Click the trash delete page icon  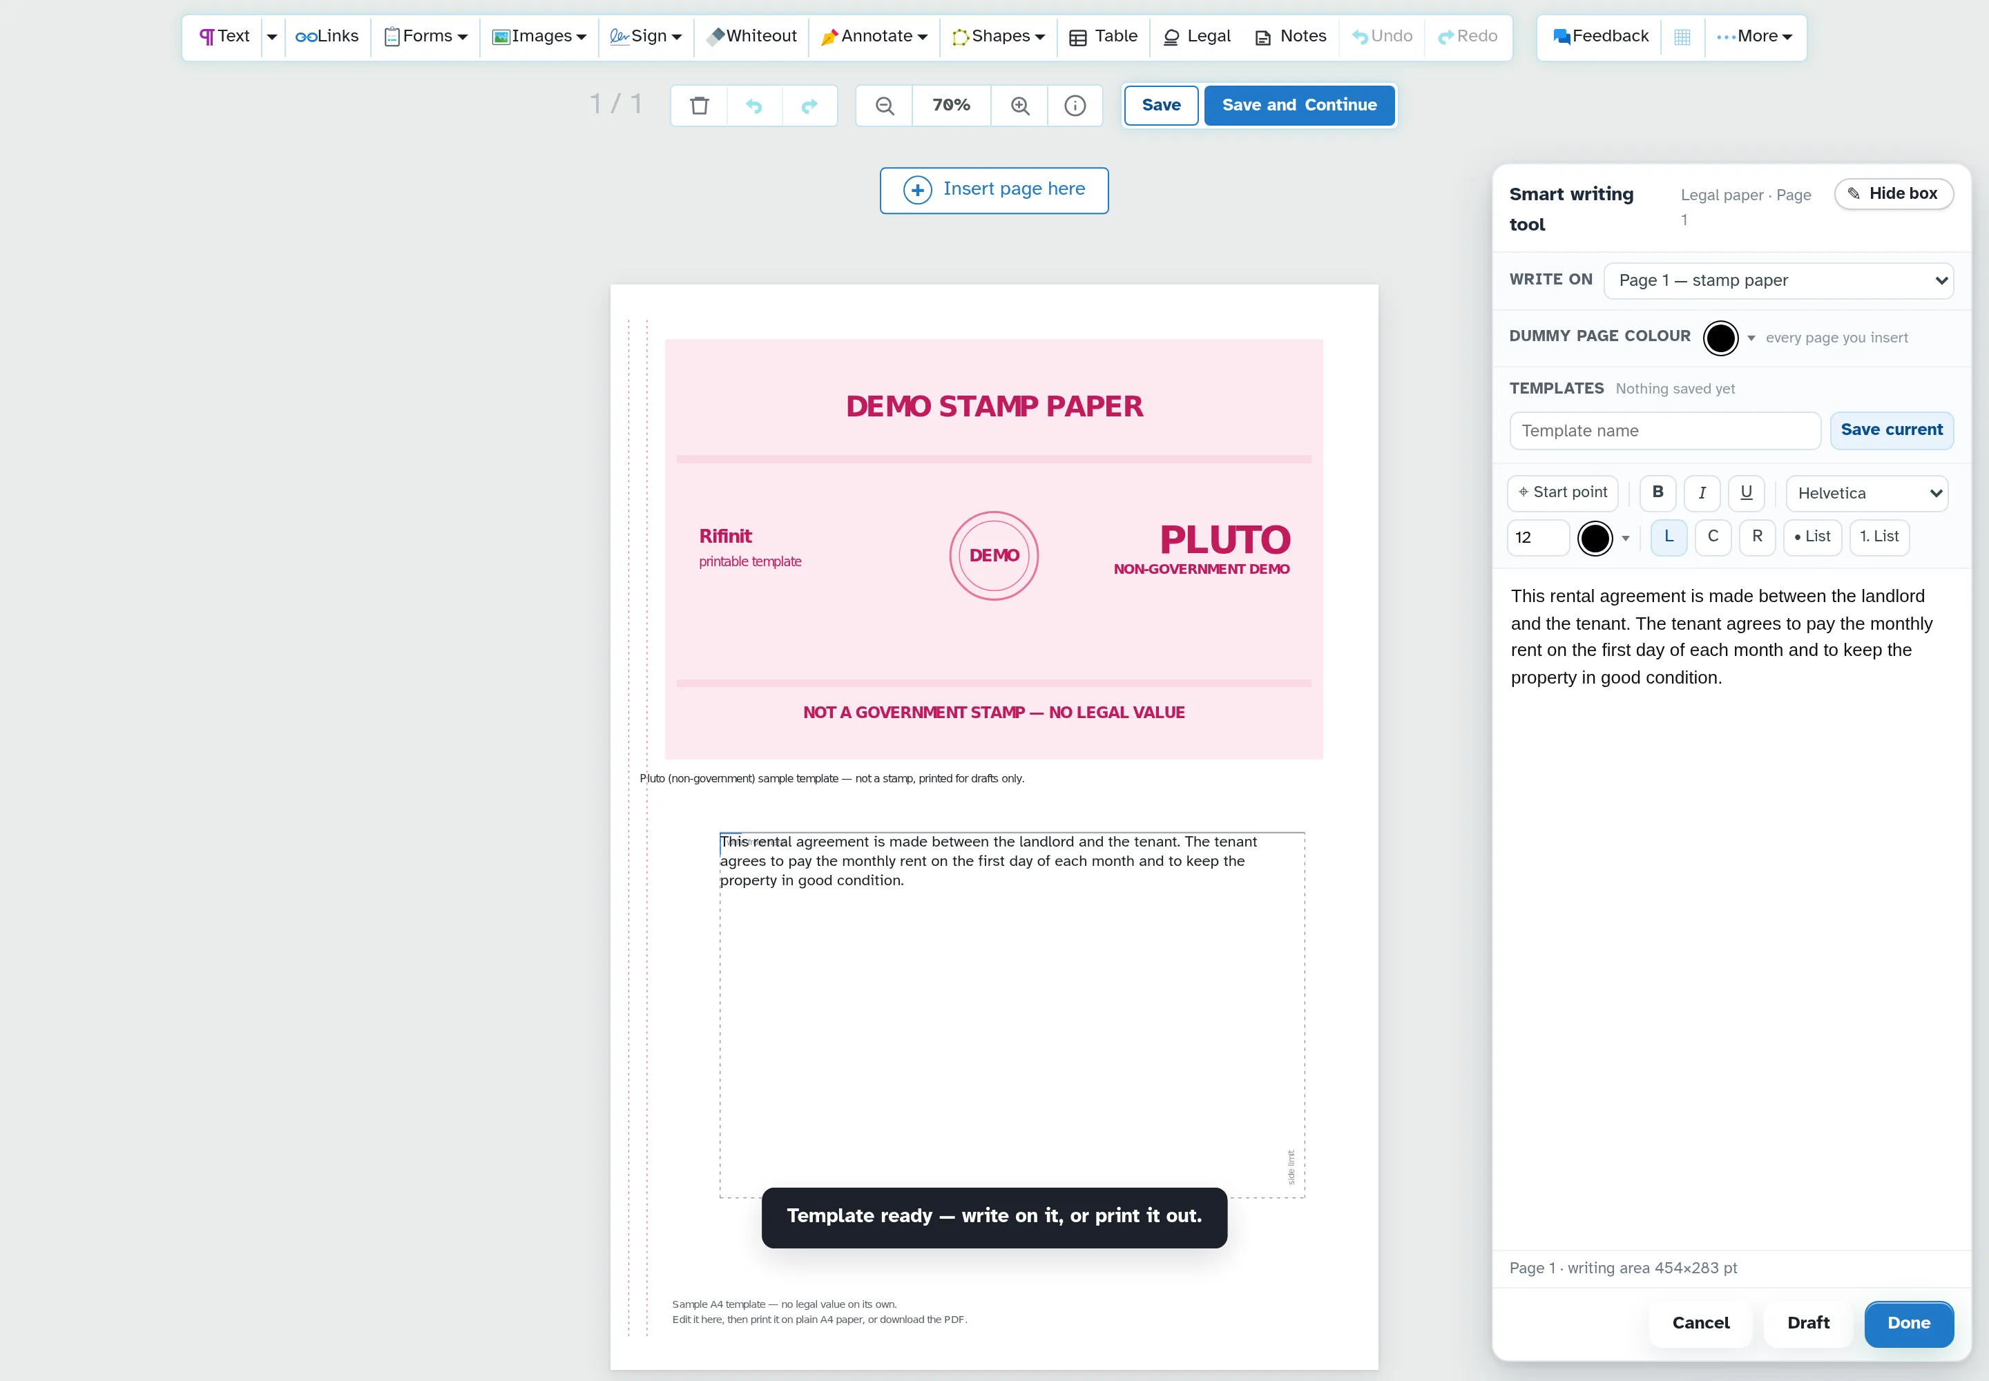(x=700, y=106)
